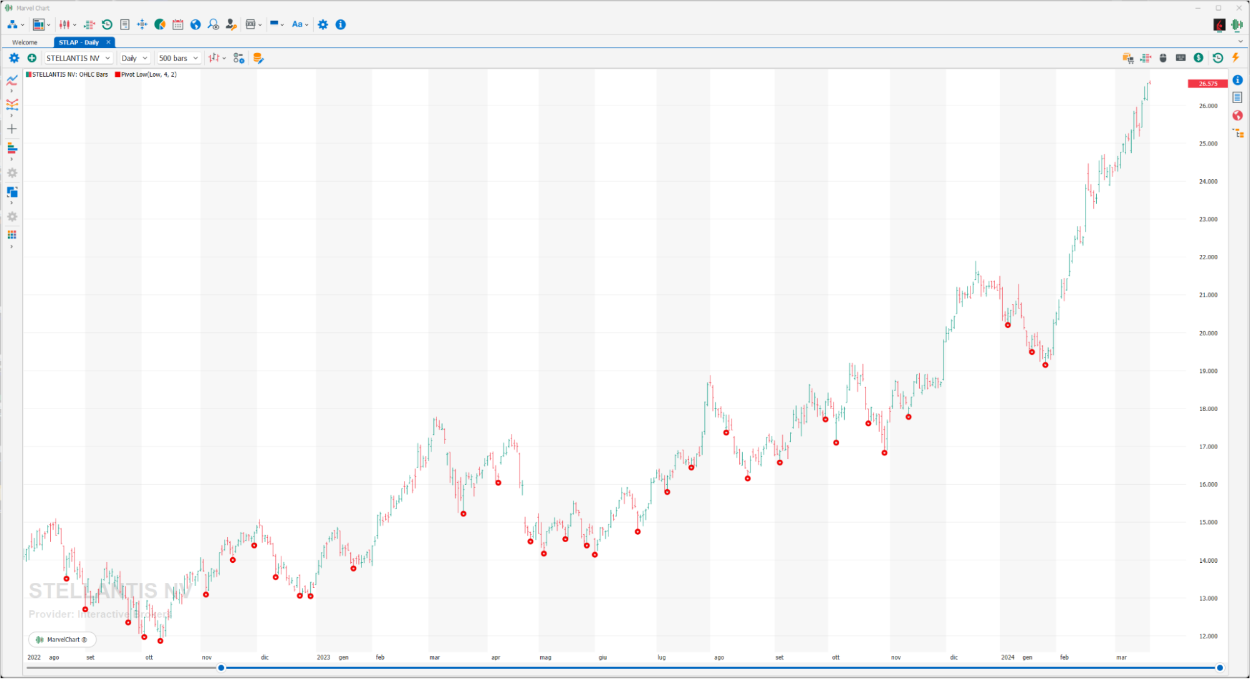The height and width of the screenshot is (679, 1250).
Task: Open the layout window icon
Action: [39, 24]
